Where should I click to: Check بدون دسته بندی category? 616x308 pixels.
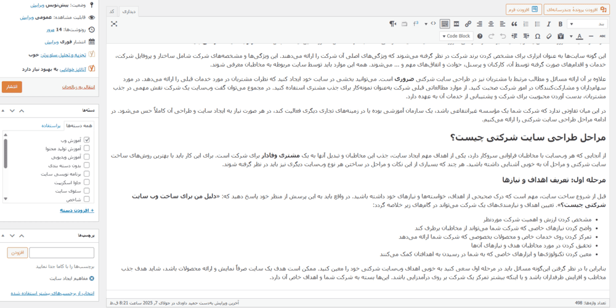click(87, 165)
